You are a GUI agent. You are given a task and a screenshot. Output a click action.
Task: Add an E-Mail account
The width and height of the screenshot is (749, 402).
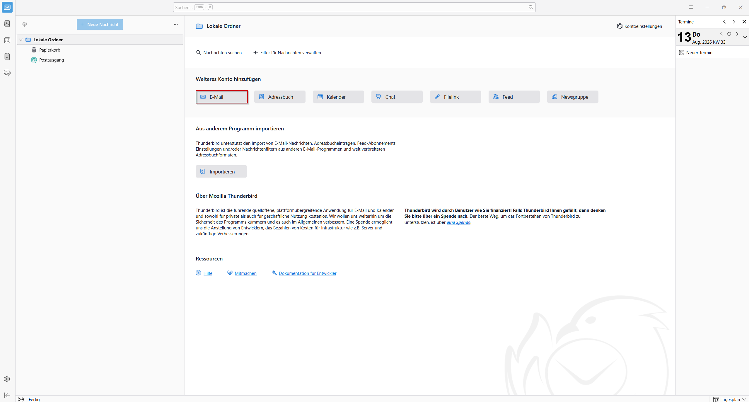(x=222, y=97)
